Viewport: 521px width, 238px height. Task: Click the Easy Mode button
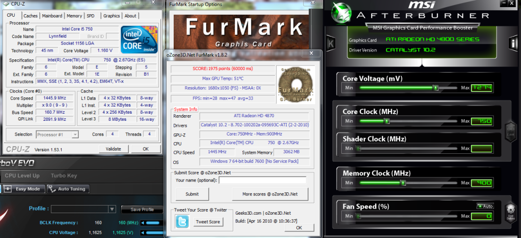23,189
